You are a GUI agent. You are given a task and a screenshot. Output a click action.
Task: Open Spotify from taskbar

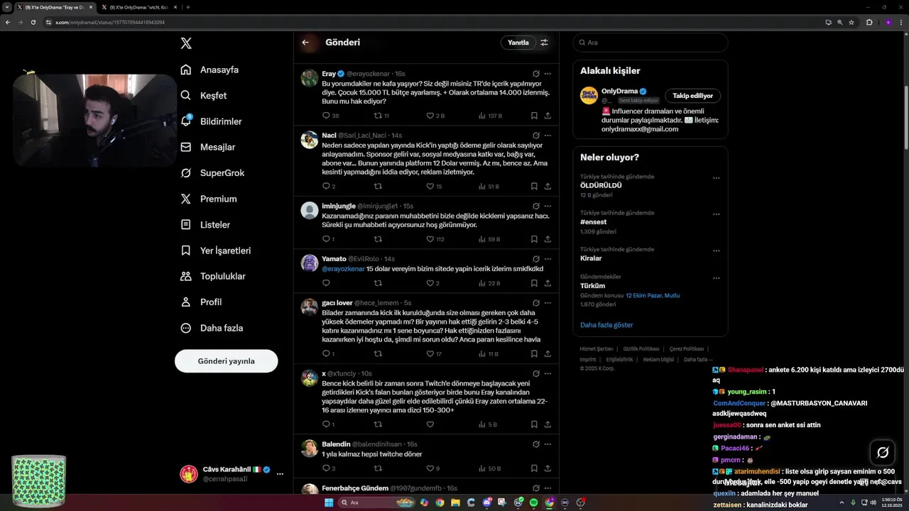pos(533,502)
